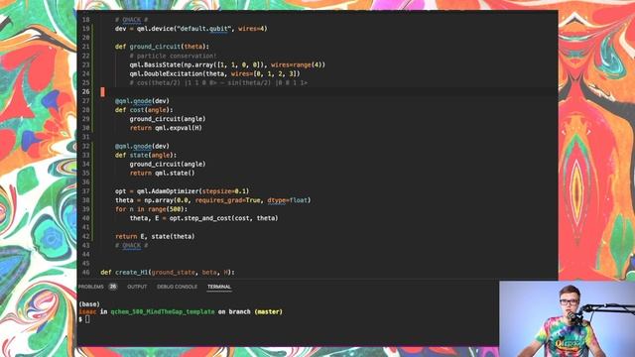
Task: Click 'qml.AdamOptimizer' on line 37
Action: coord(168,191)
